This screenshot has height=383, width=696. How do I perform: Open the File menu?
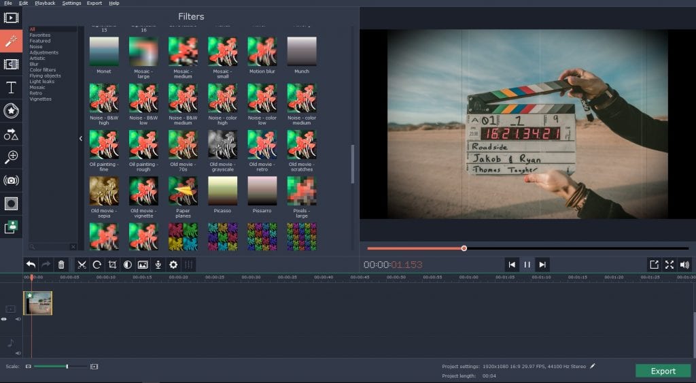(8, 3)
